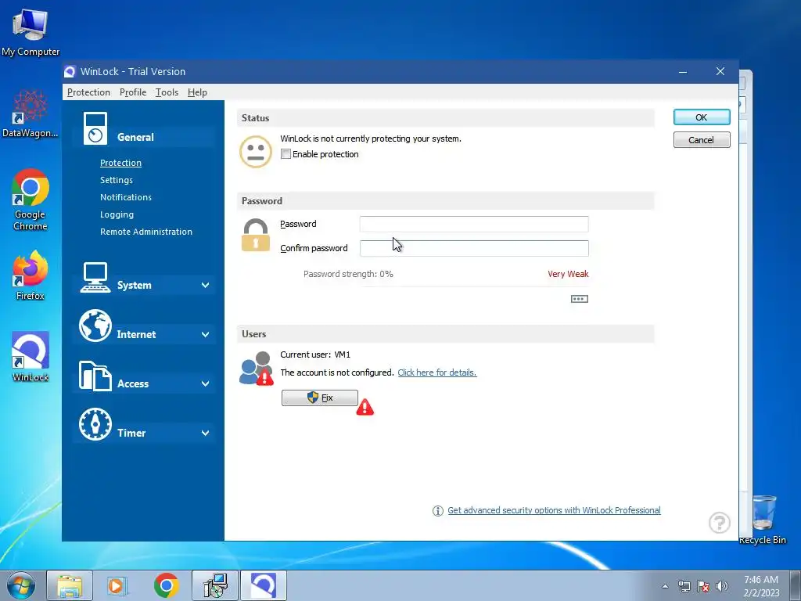Select Protection in General sidebar
Screen dimensions: 801x601
(x=120, y=163)
